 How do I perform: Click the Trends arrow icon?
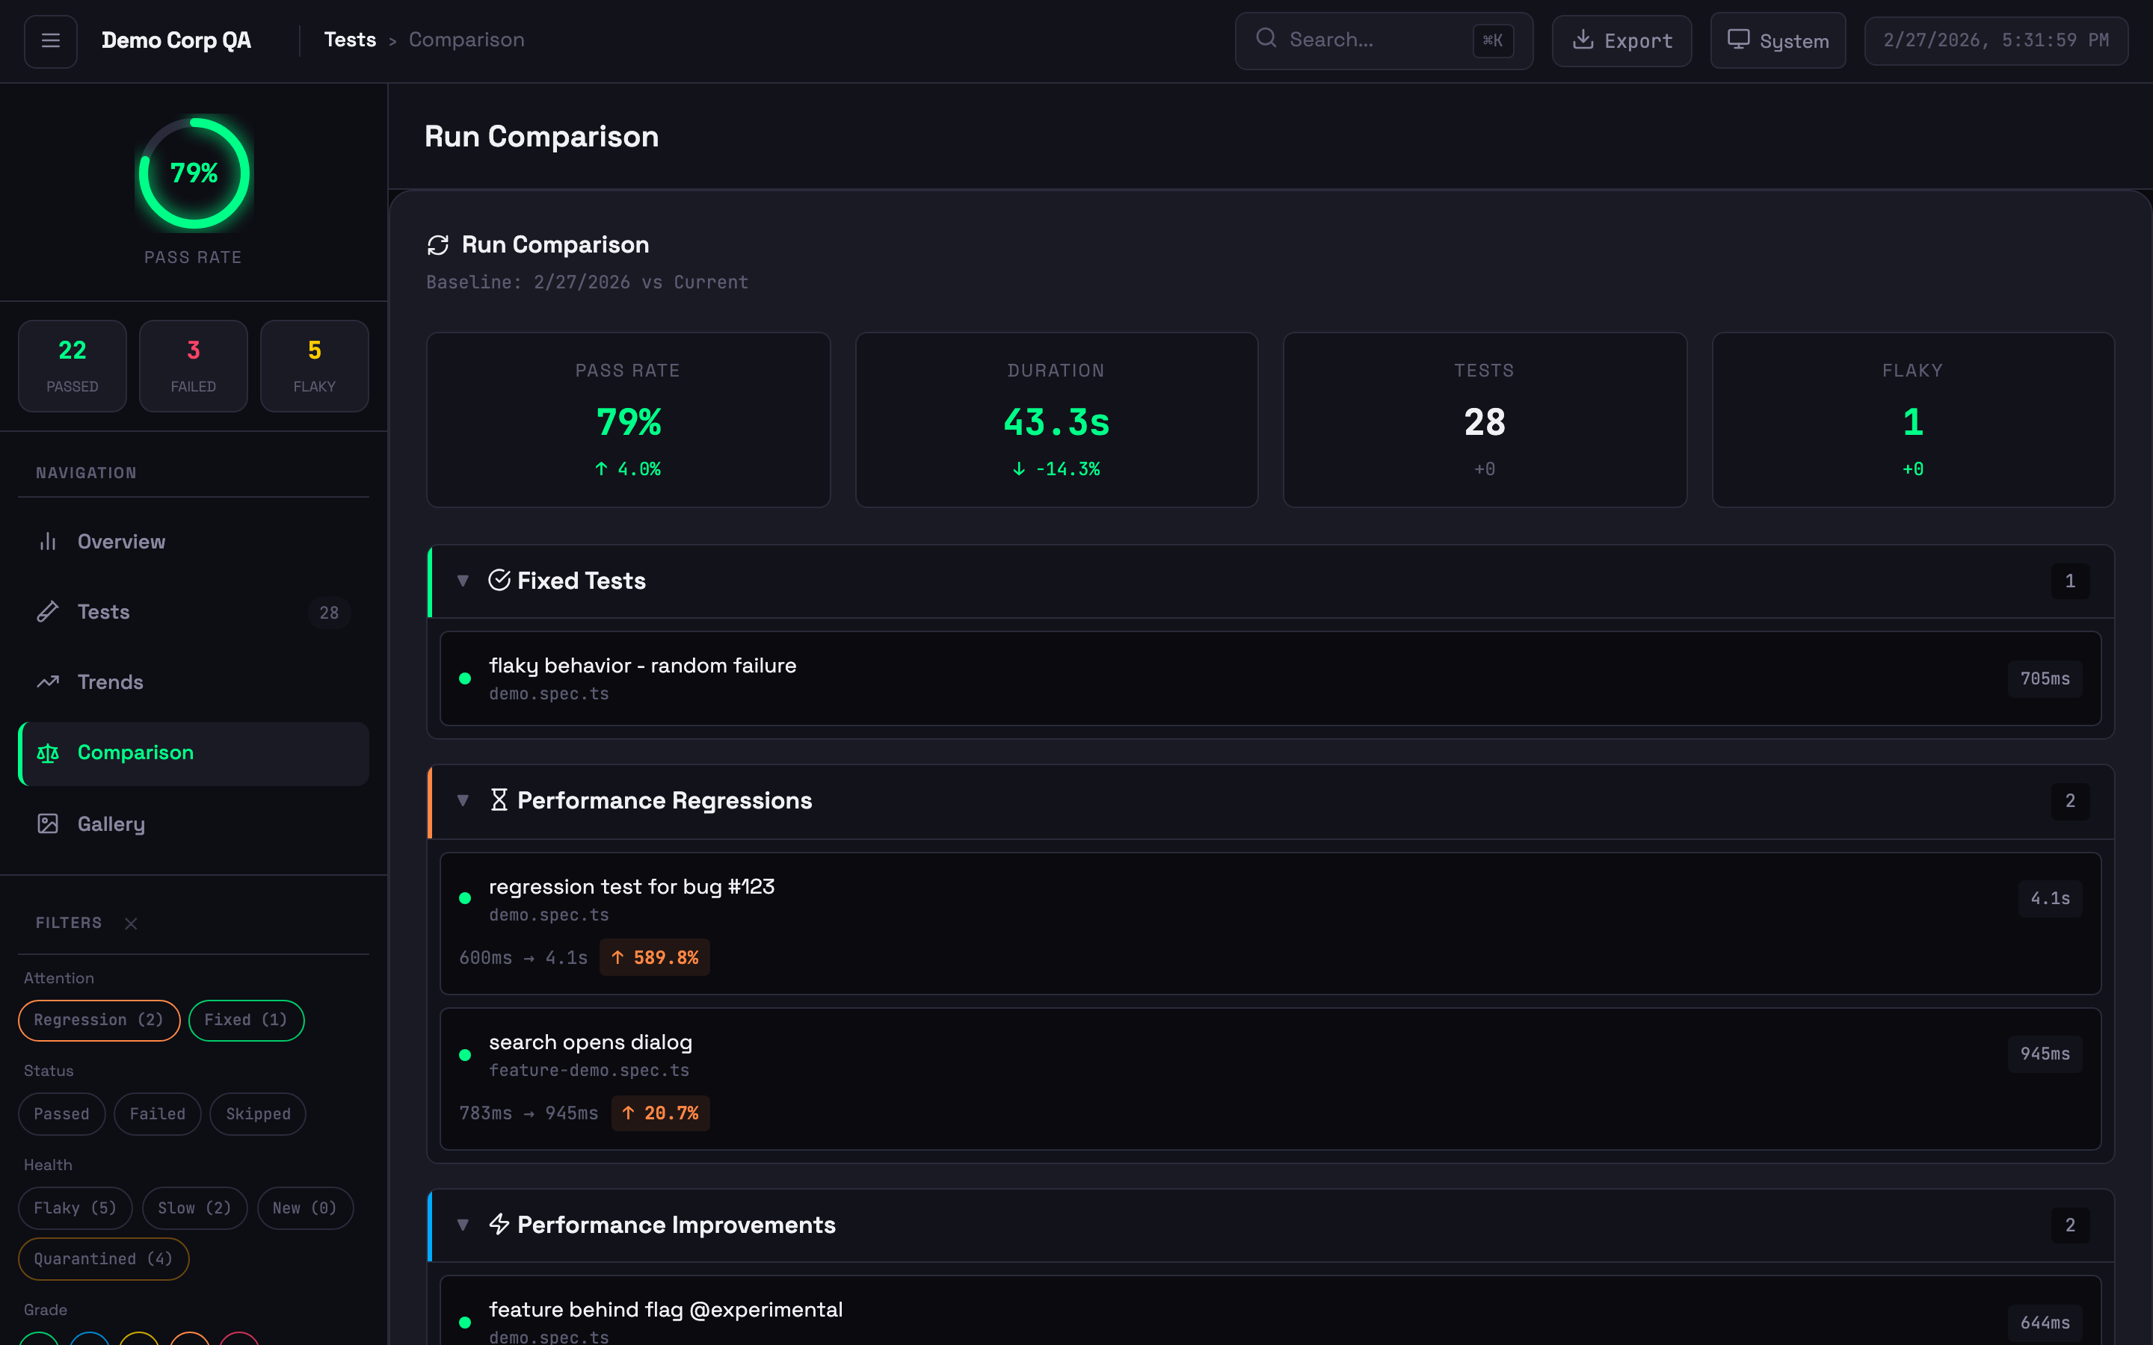click(x=48, y=682)
